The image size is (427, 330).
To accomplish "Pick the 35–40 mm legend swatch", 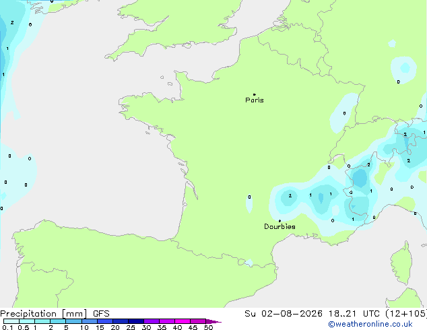I will click(167, 321).
